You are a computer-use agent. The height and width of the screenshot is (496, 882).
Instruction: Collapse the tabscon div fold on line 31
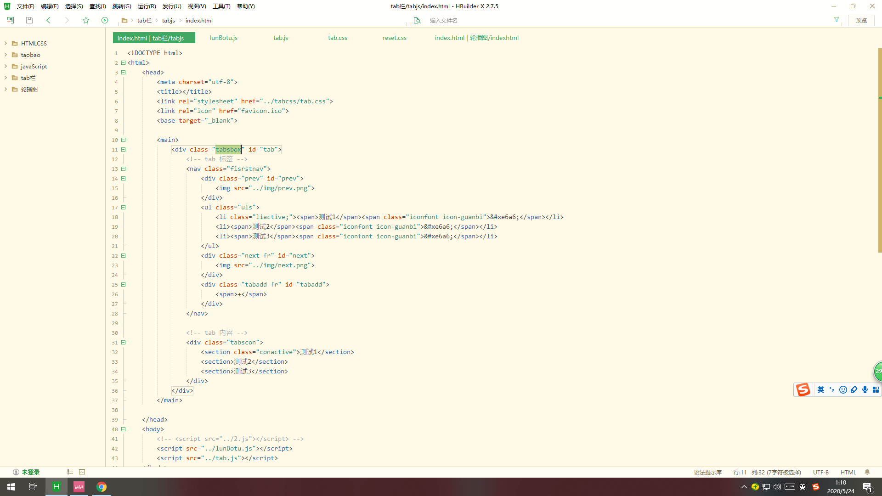(123, 342)
